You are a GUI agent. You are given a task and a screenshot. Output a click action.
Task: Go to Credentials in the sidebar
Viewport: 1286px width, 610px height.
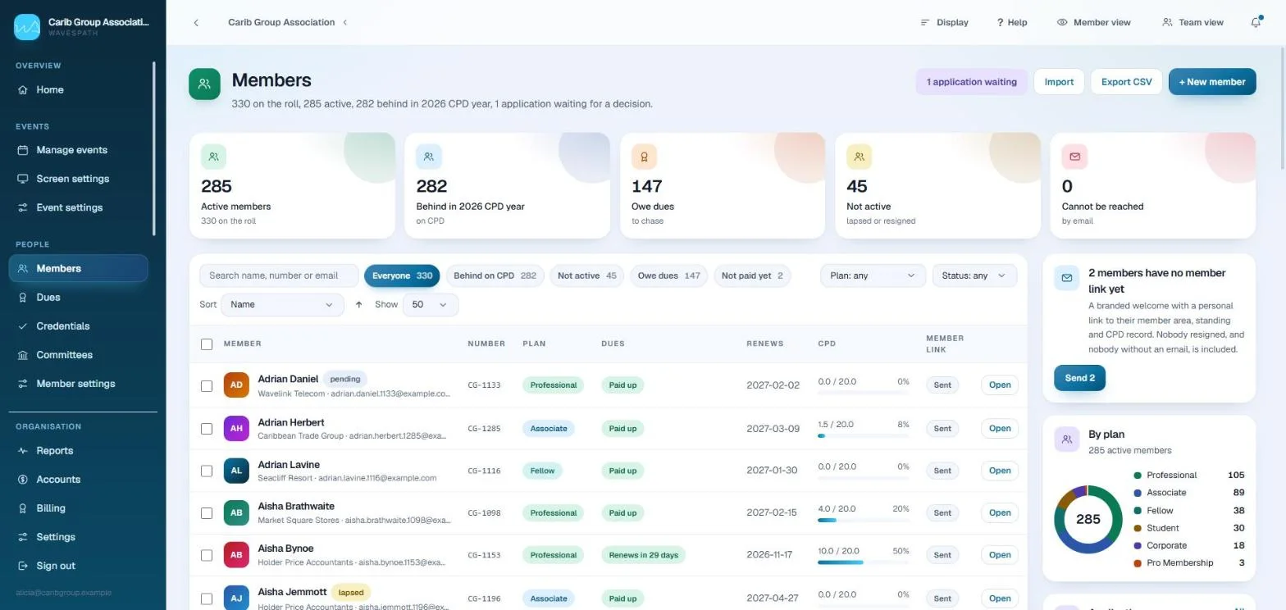[x=79, y=326]
